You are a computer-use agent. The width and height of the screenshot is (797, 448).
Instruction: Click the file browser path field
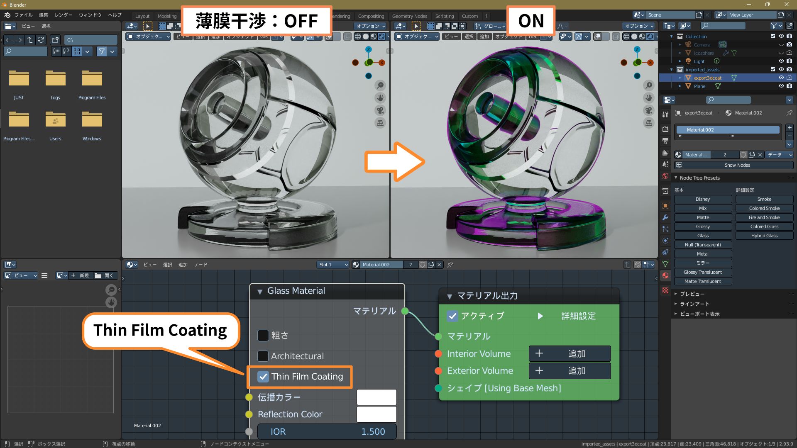click(90, 40)
